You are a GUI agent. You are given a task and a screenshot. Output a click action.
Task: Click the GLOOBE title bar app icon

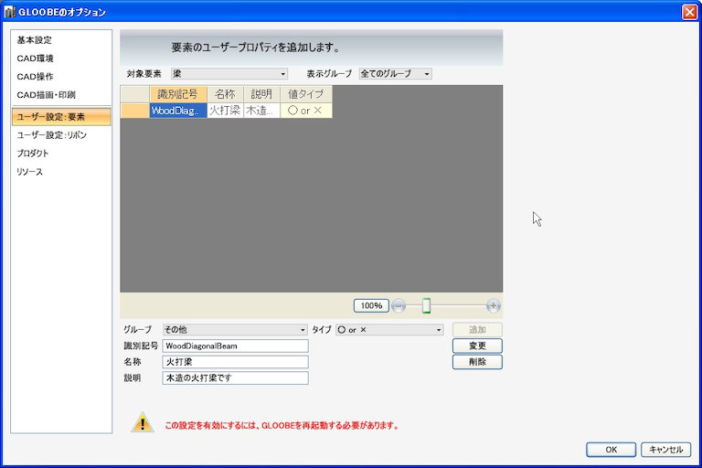pyautogui.click(x=9, y=12)
